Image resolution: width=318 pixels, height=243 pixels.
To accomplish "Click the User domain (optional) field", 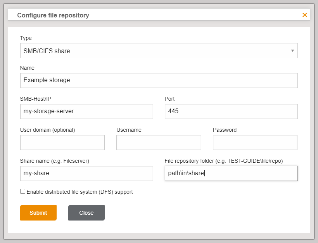I will [x=62, y=142].
